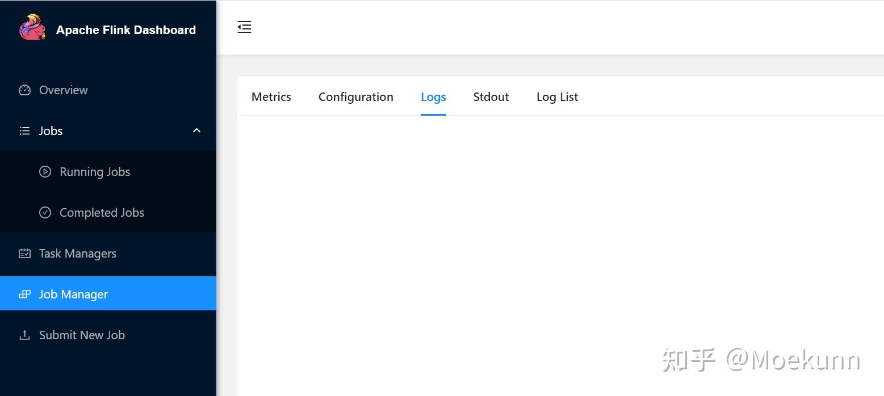Open the Log List tab
884x396 pixels.
[557, 97]
